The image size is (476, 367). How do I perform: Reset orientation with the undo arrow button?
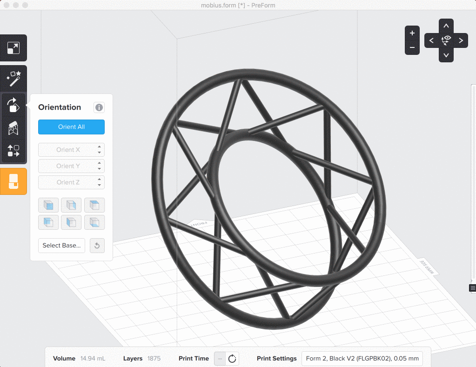point(97,246)
